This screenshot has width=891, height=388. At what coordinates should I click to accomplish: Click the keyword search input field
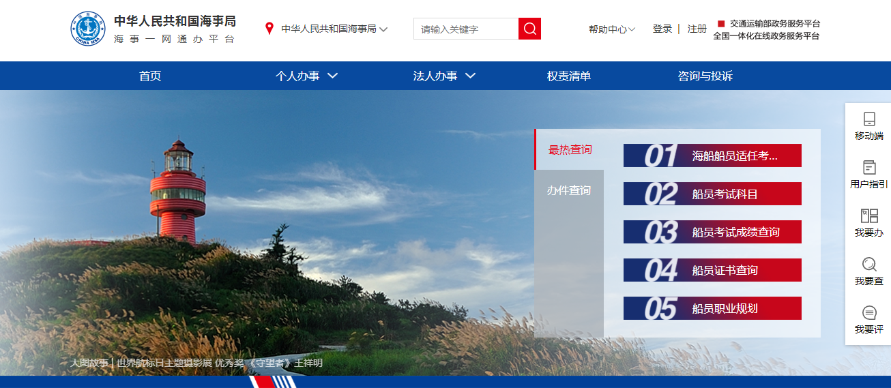point(466,29)
